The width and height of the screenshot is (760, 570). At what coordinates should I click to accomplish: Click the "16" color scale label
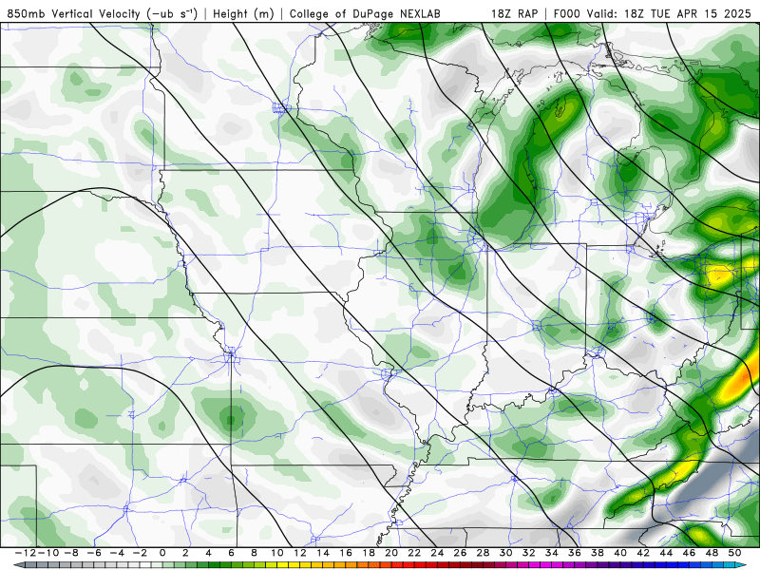346,553
